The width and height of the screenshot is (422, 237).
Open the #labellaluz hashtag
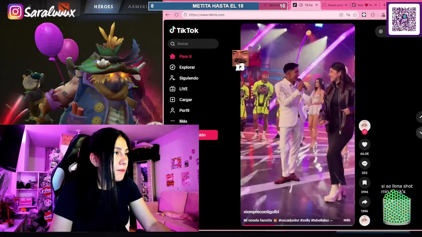coord(320,220)
